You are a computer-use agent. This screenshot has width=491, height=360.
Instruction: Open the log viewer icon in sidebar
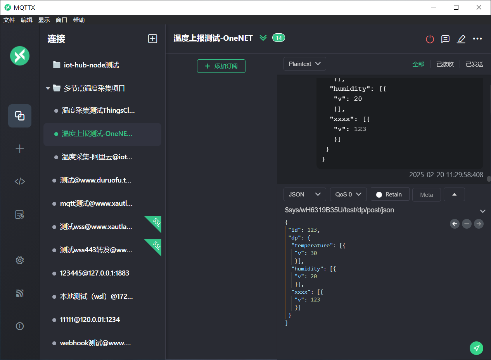pos(20,215)
